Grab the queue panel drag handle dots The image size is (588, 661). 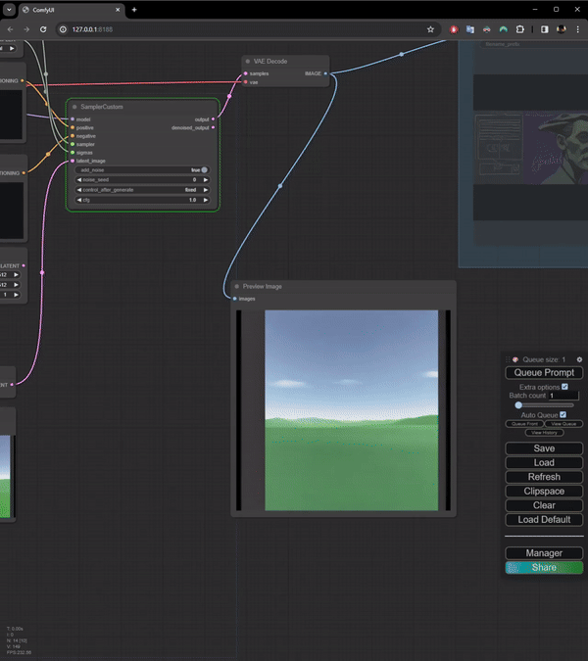click(x=508, y=359)
